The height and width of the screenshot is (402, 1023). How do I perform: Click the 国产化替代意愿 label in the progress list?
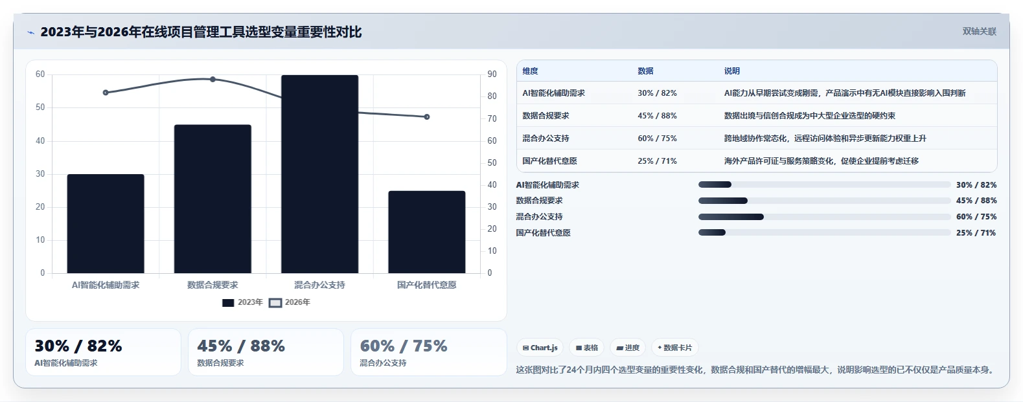[x=543, y=233]
